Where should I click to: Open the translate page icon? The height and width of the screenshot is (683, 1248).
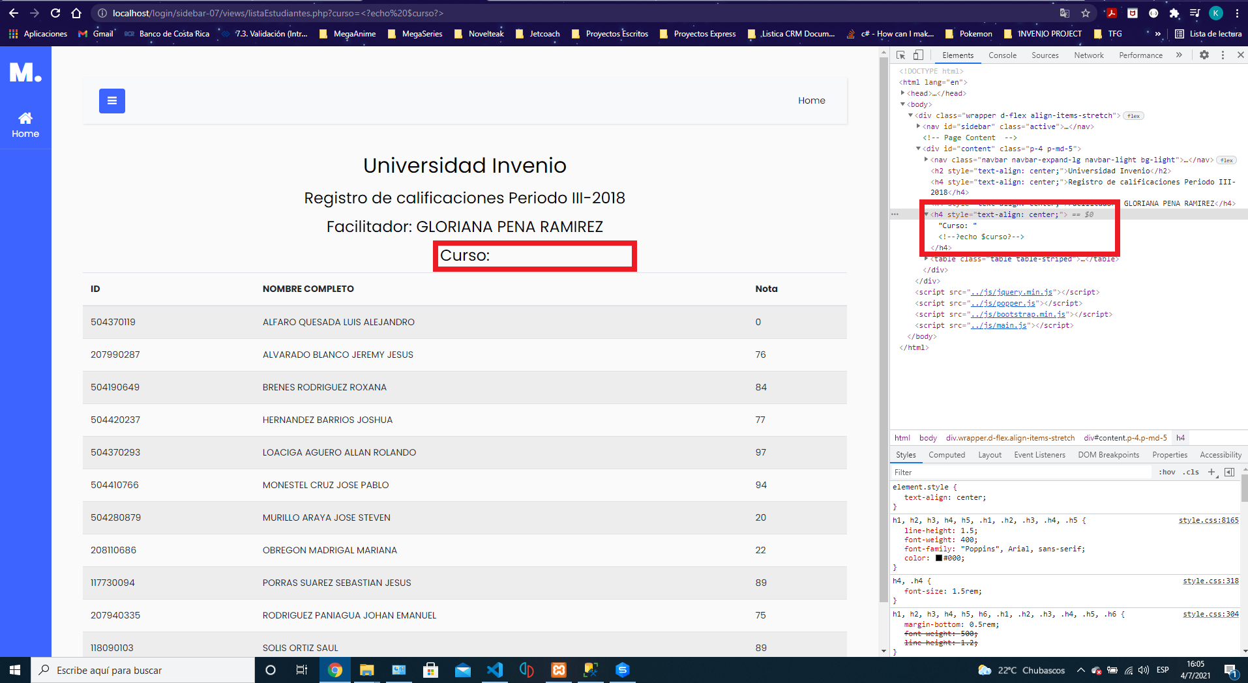tap(1065, 13)
